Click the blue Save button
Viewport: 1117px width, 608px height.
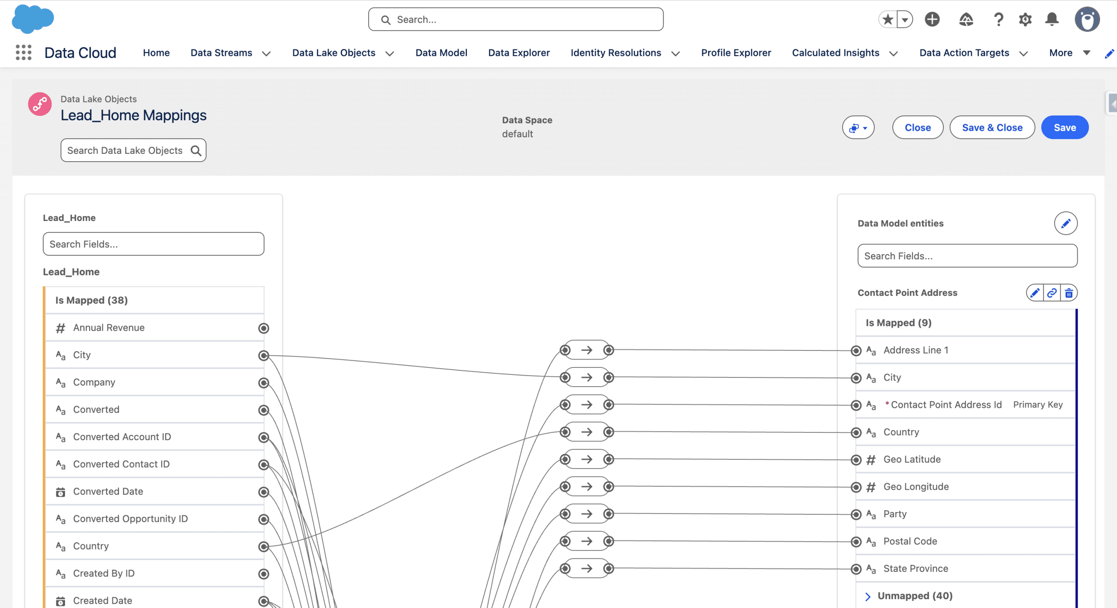click(x=1065, y=128)
